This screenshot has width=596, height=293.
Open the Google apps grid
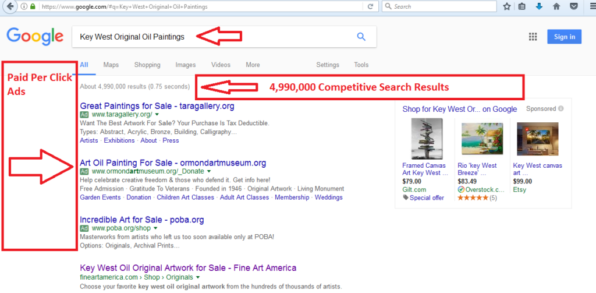pyautogui.click(x=533, y=37)
